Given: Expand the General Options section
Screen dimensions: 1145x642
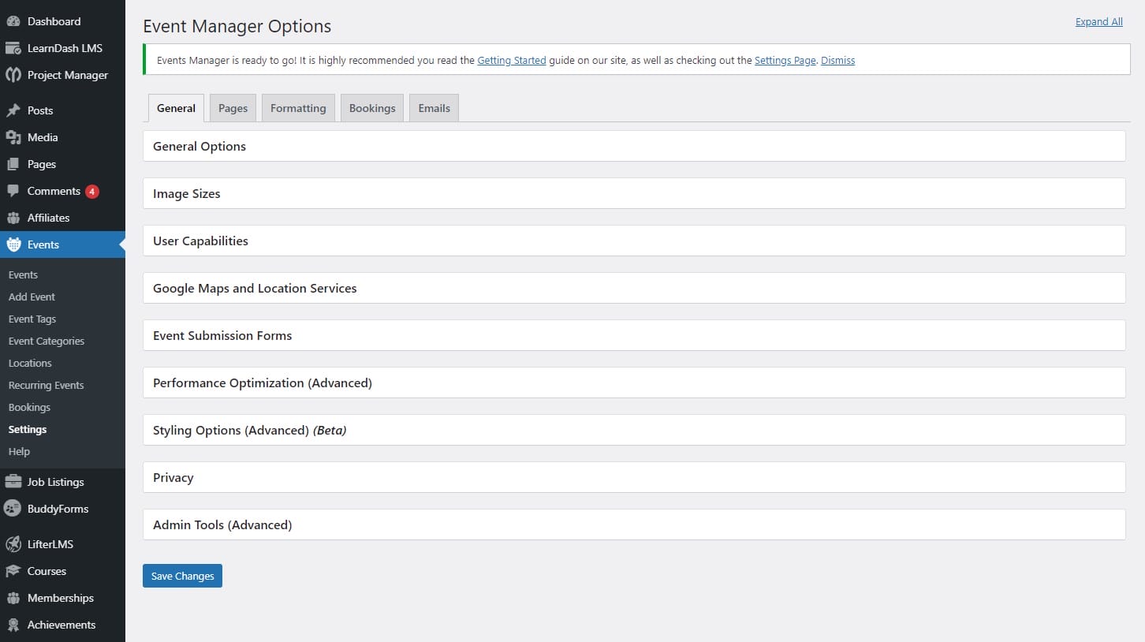Looking at the screenshot, I should tap(200, 147).
